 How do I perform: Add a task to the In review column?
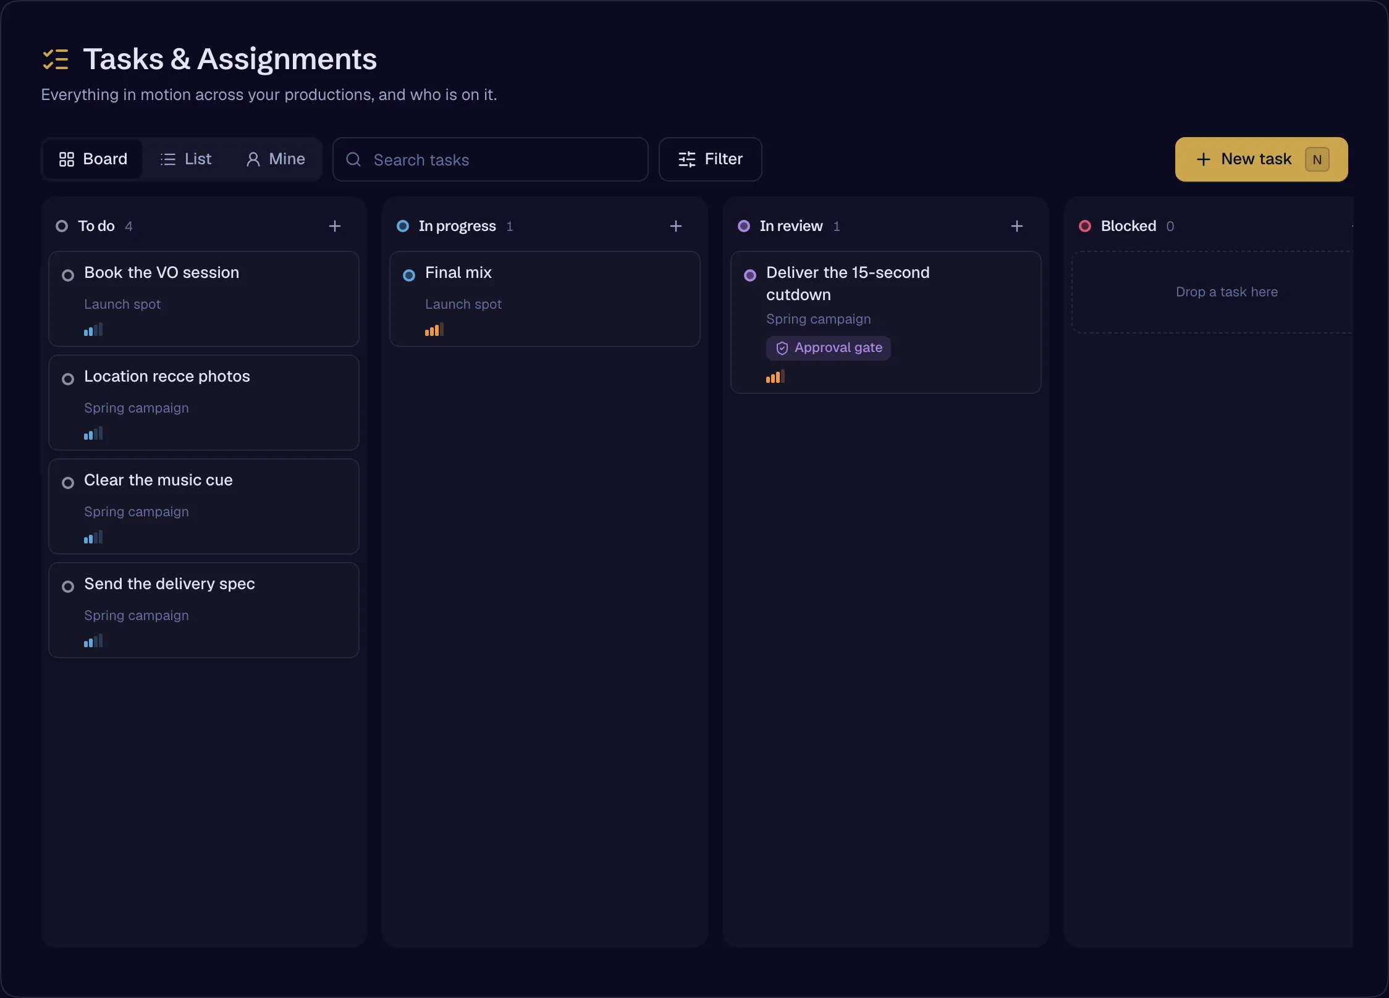(x=1017, y=226)
